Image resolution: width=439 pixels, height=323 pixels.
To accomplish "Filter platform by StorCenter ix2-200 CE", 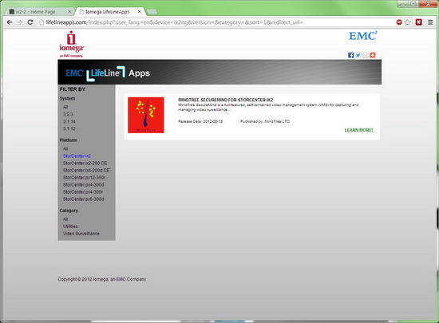I will [85, 163].
